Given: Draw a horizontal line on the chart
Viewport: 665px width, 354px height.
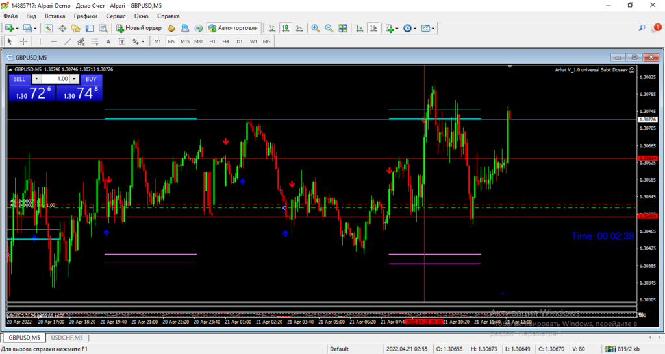Looking at the screenshot, I should 54,41.
